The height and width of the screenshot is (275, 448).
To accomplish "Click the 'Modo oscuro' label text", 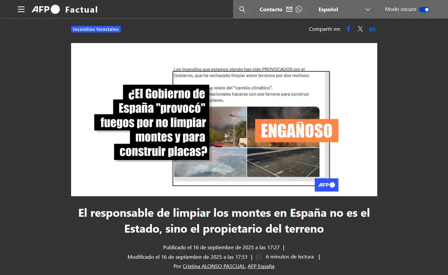I will coord(401,9).
